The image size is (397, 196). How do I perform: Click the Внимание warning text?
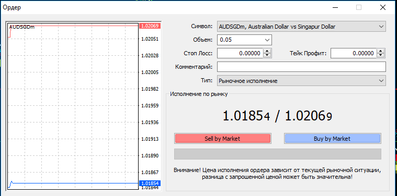[x=277, y=174]
